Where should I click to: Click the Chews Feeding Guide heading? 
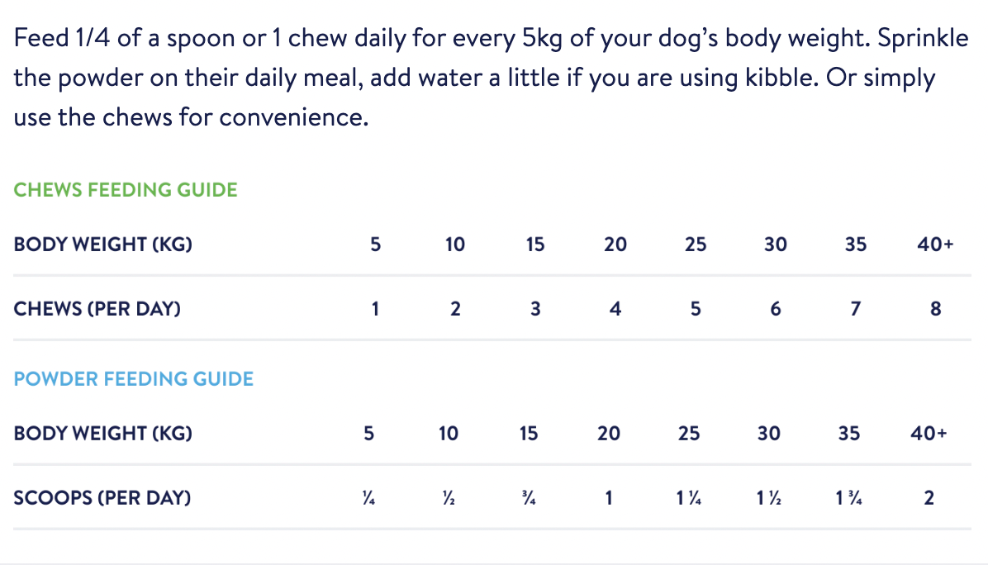[126, 190]
